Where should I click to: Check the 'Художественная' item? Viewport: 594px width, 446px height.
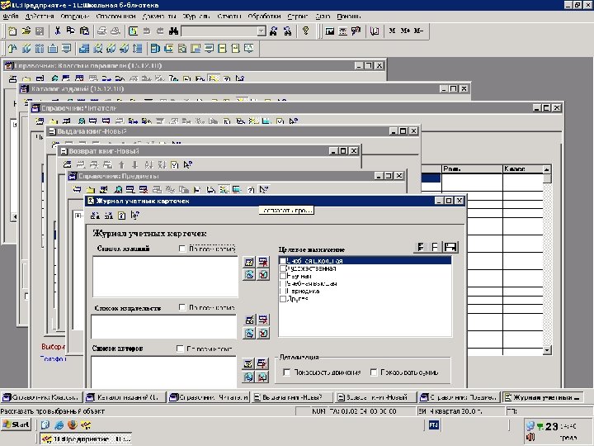[283, 268]
